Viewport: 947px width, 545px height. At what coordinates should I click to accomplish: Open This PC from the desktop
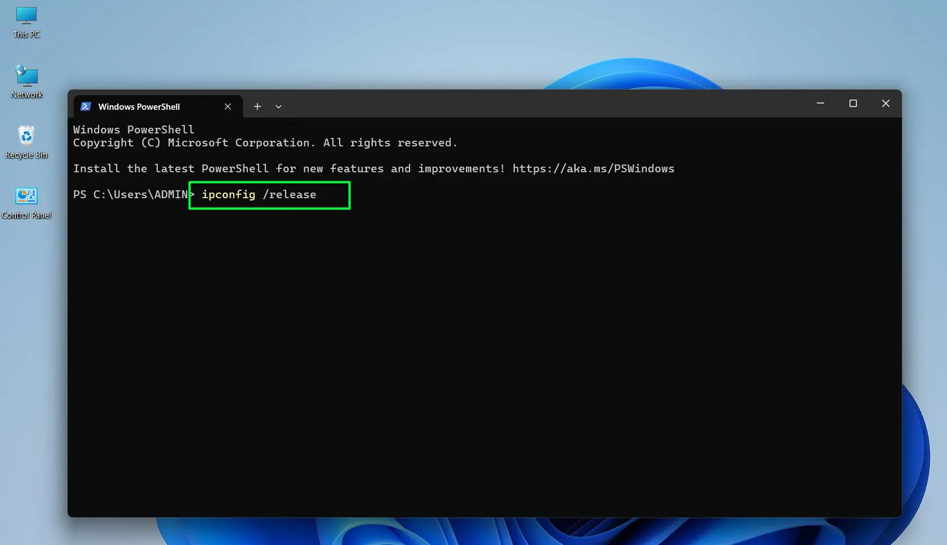coord(26,20)
